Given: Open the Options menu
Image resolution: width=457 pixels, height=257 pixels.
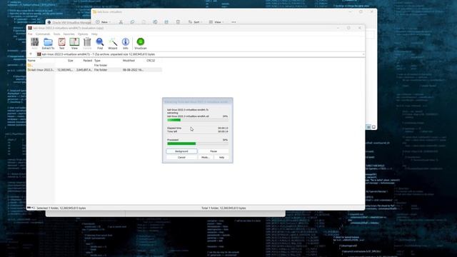Looking at the screenshot, I should [x=83, y=34].
